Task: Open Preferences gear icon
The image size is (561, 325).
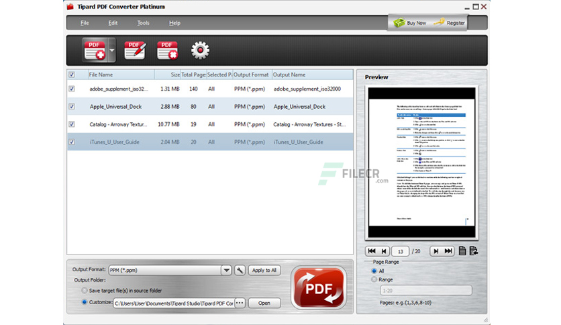Action: [x=200, y=50]
